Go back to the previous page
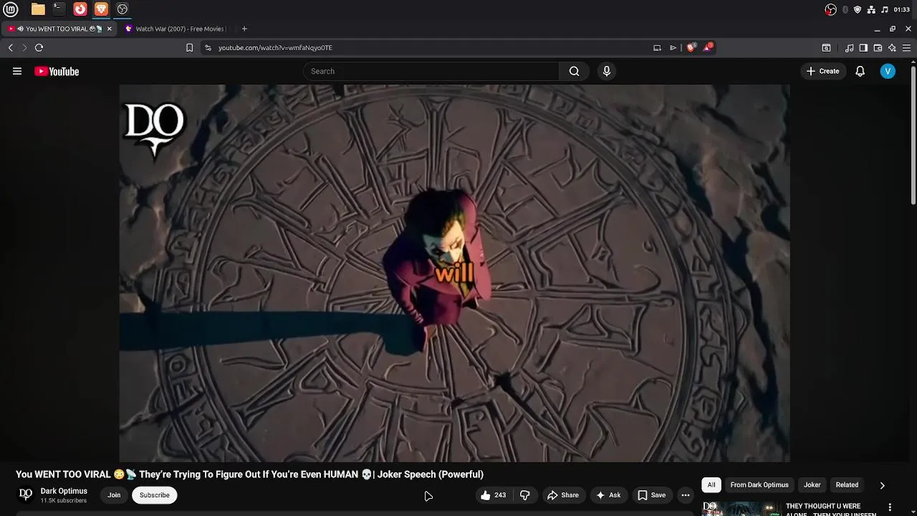The width and height of the screenshot is (917, 516). point(11,48)
